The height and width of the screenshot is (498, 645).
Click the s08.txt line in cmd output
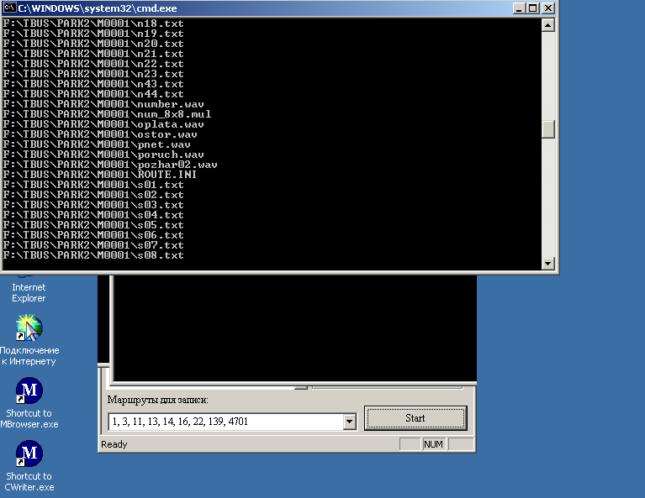[93, 255]
